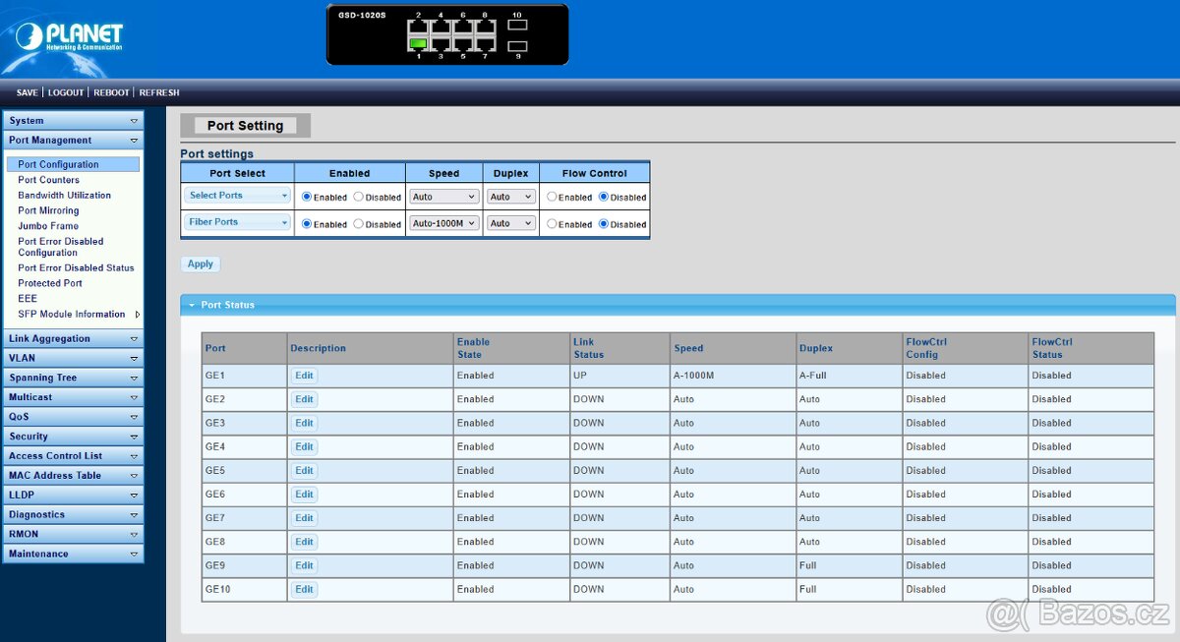The image size is (1180, 642).
Task: Collapse the Port Status panel
Action: [193, 305]
